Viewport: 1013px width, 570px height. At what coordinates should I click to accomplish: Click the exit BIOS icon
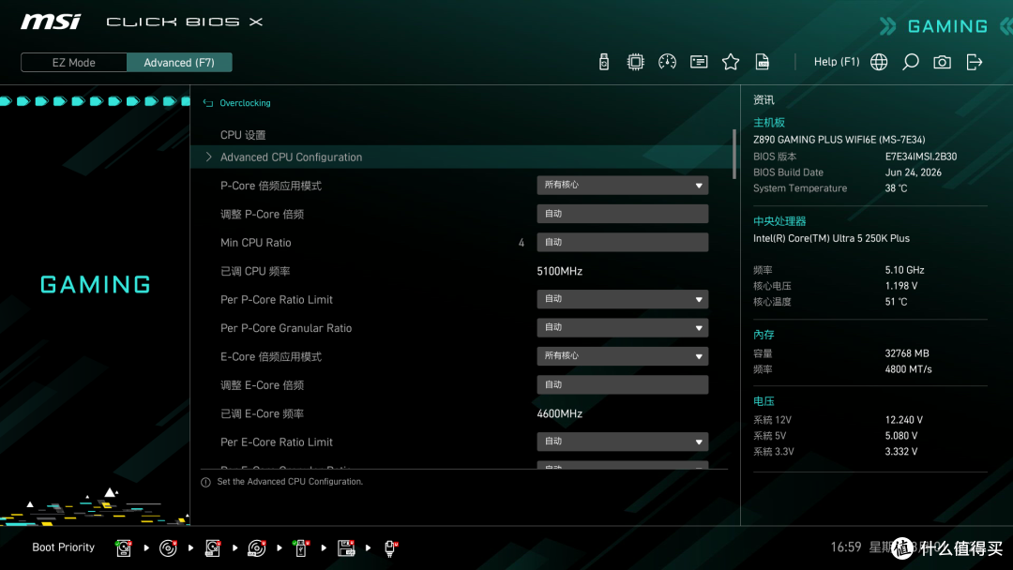pyautogui.click(x=975, y=62)
